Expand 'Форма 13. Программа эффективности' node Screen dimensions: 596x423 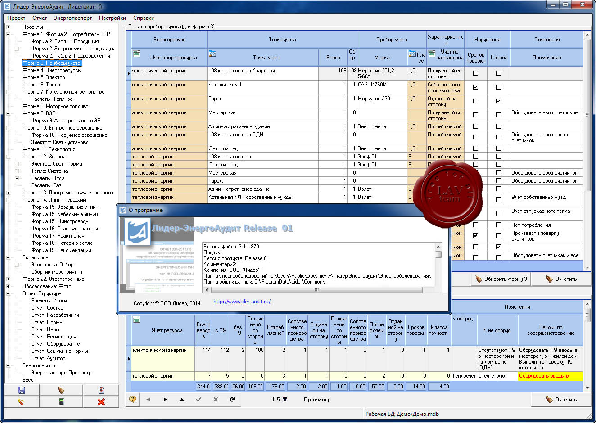(8, 193)
